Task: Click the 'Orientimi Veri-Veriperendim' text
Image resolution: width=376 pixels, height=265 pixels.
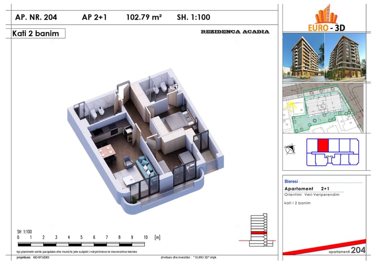Action: (x=312, y=195)
